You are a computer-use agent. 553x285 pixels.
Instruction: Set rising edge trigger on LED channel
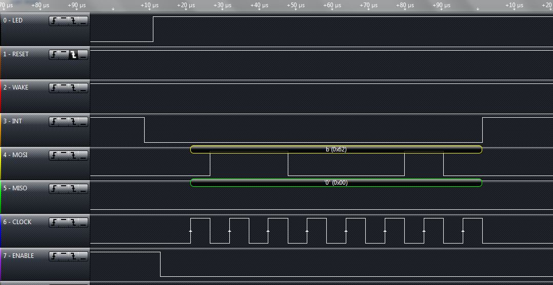coord(53,21)
